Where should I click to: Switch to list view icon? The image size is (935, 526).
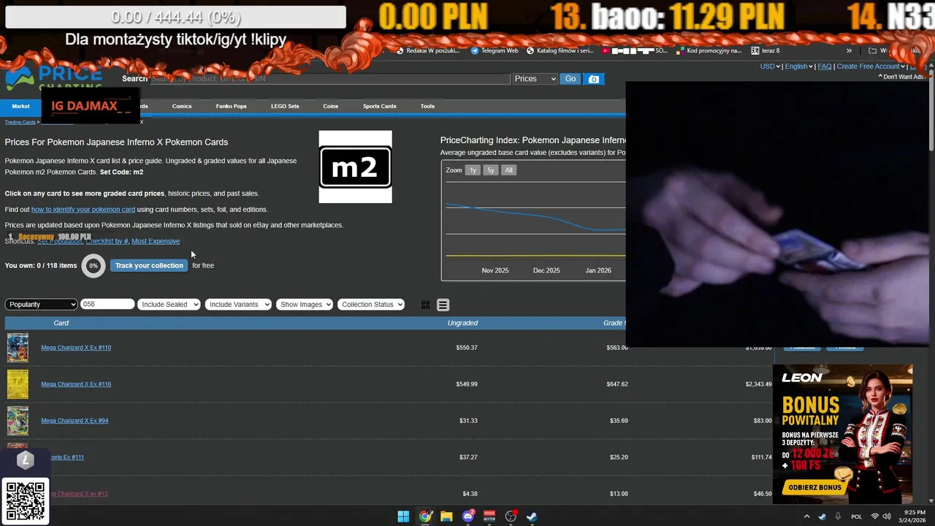443,305
